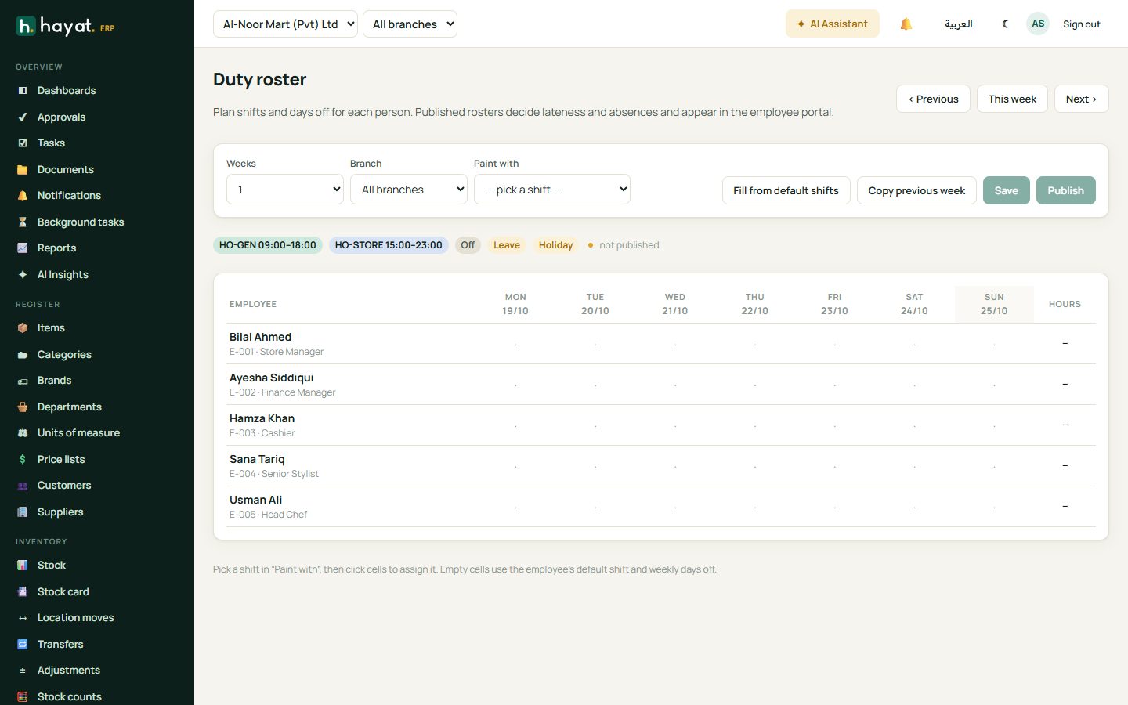Open the Paint with shift dropdown
This screenshot has height=705, width=1128.
(x=552, y=190)
